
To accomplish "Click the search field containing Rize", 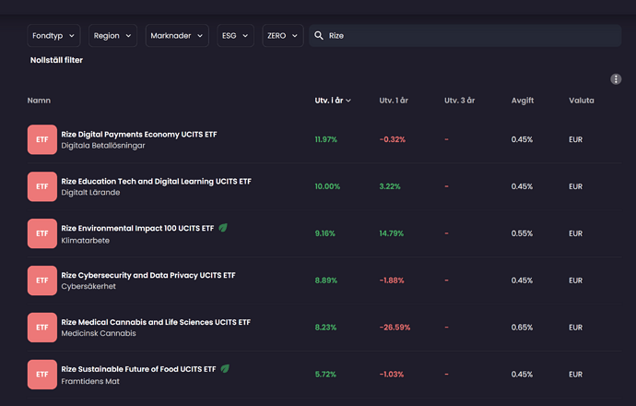I will [x=465, y=36].
